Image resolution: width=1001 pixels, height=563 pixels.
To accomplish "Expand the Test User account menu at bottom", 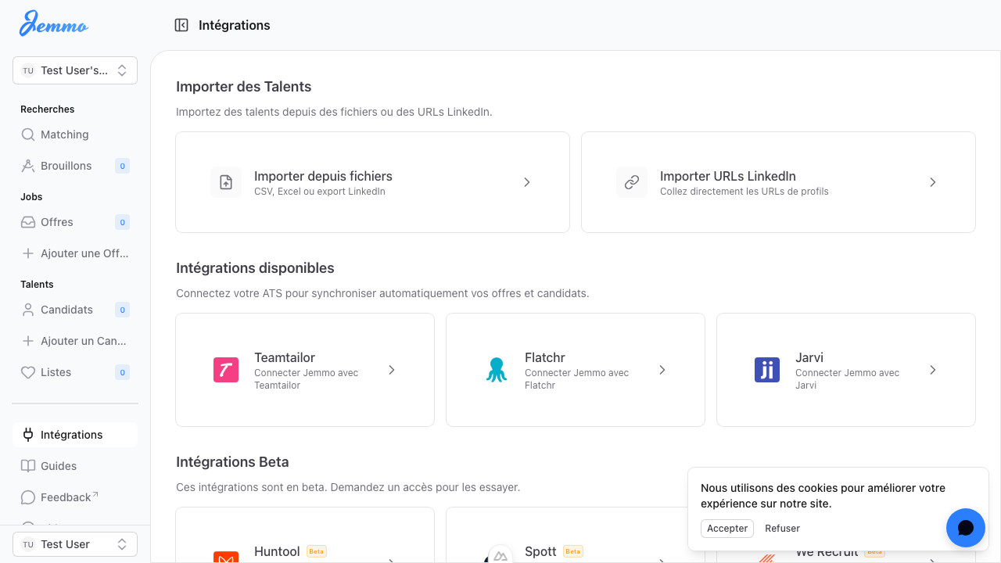I will coord(75,544).
